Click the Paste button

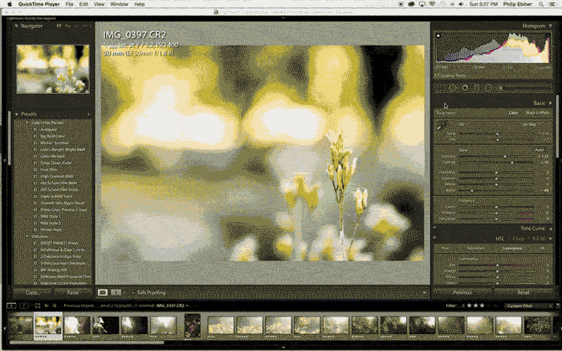point(73,292)
